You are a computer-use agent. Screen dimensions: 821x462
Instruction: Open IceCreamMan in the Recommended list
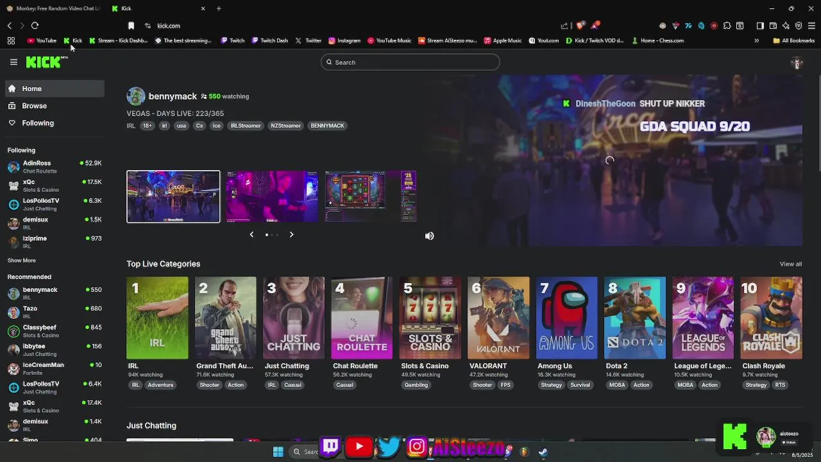pos(55,368)
